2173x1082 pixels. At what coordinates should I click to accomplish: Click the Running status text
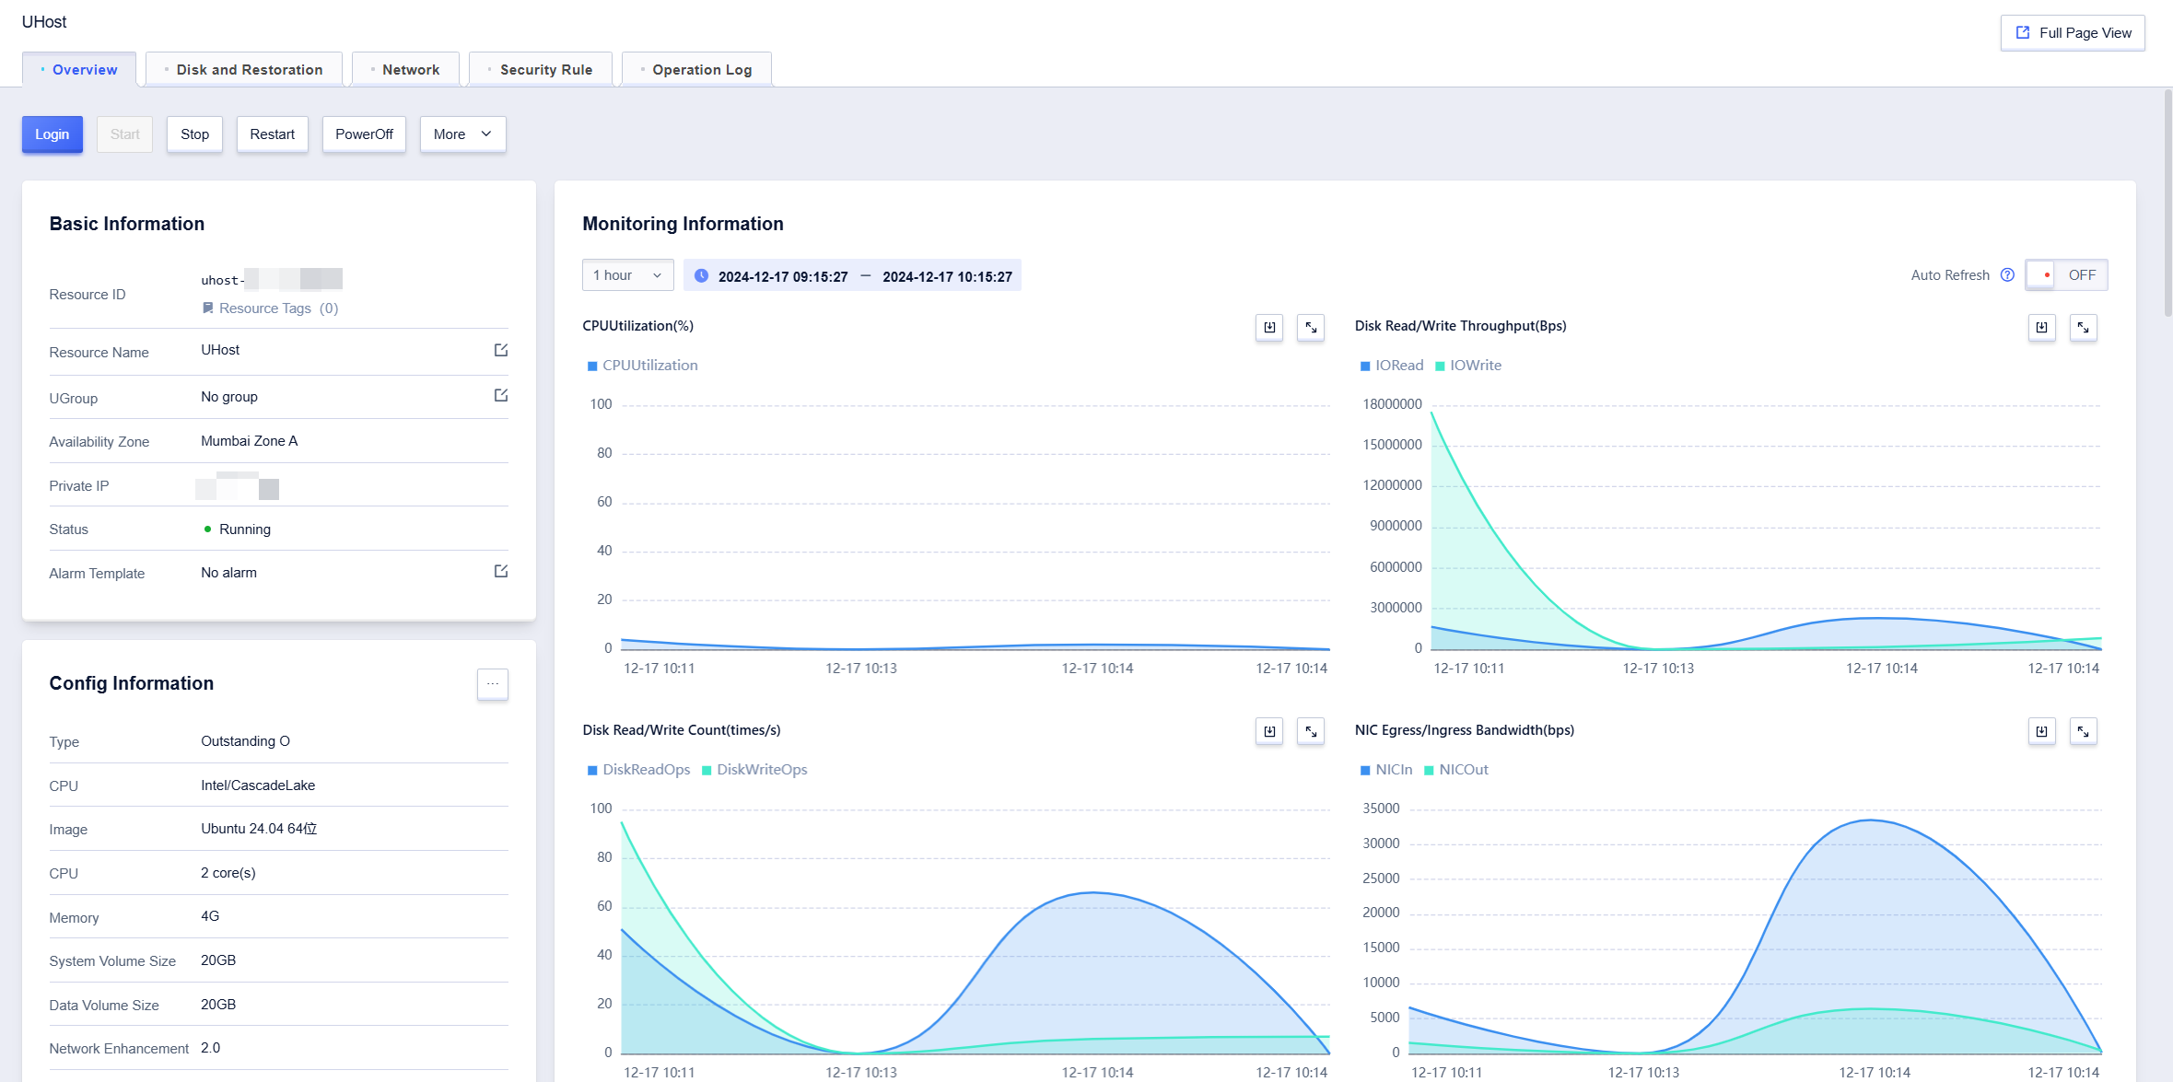[245, 529]
